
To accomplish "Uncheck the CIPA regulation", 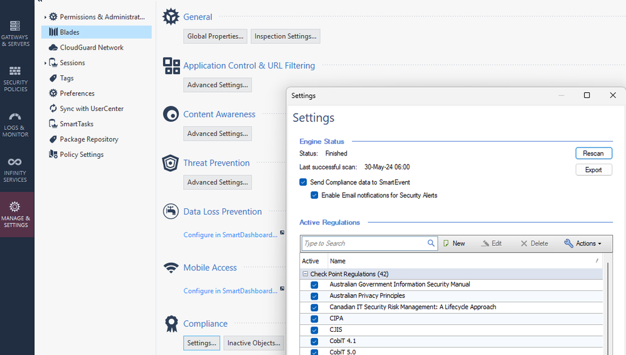I will pyautogui.click(x=314, y=319).
